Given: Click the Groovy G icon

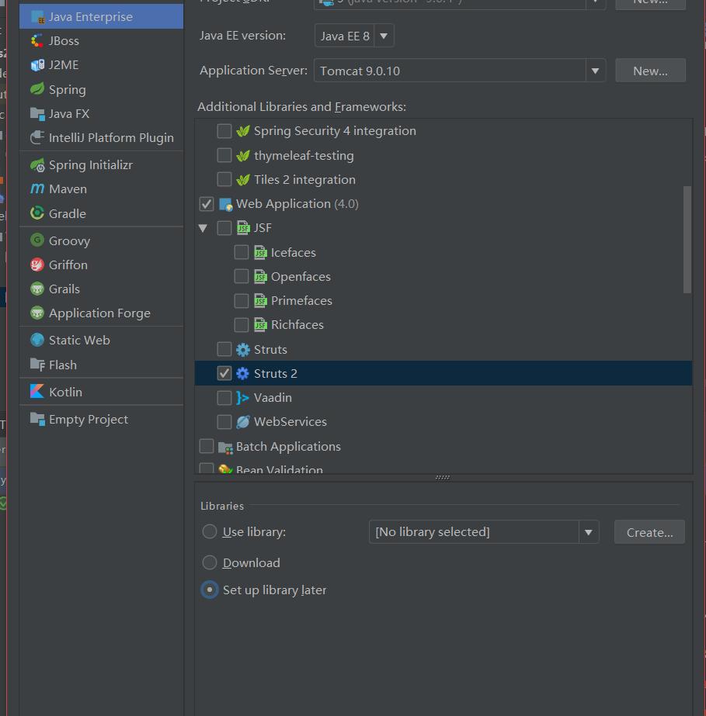Looking at the screenshot, I should pos(37,240).
